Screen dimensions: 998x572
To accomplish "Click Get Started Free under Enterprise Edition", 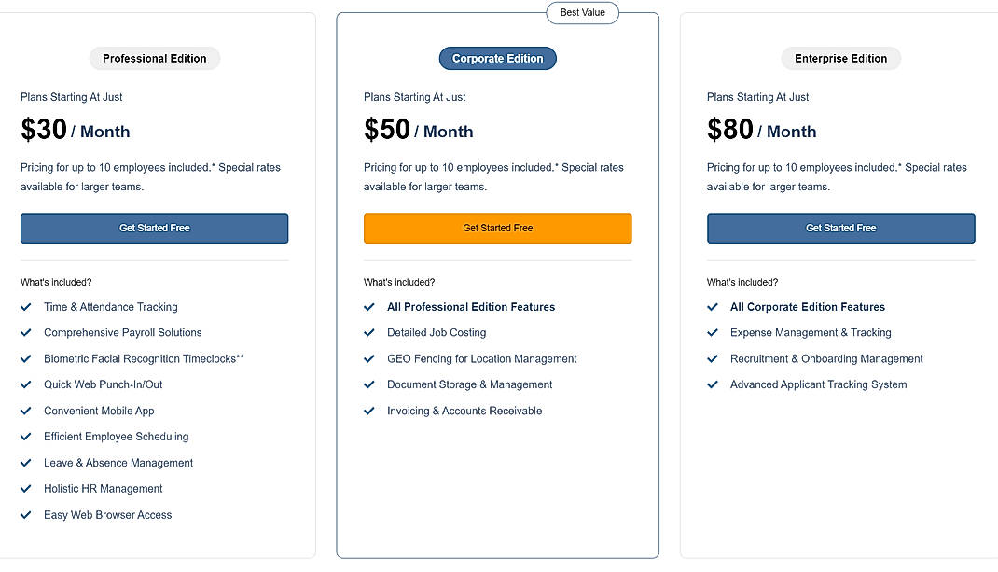I will pyautogui.click(x=840, y=228).
